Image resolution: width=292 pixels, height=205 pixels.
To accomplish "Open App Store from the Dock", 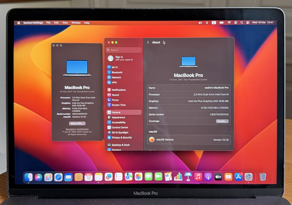I will point(238,177).
